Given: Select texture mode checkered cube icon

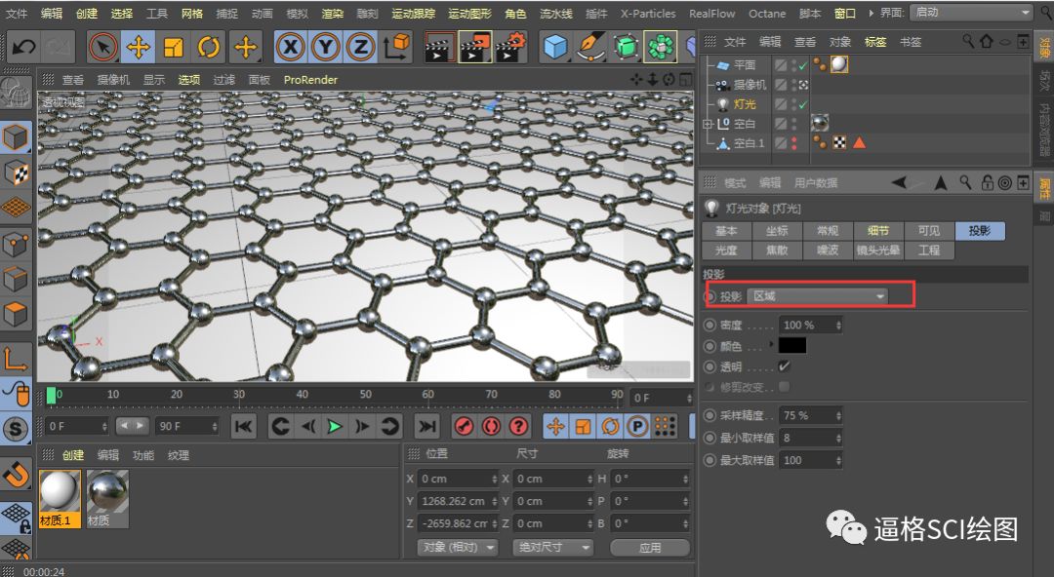Looking at the screenshot, I should click(x=16, y=173).
